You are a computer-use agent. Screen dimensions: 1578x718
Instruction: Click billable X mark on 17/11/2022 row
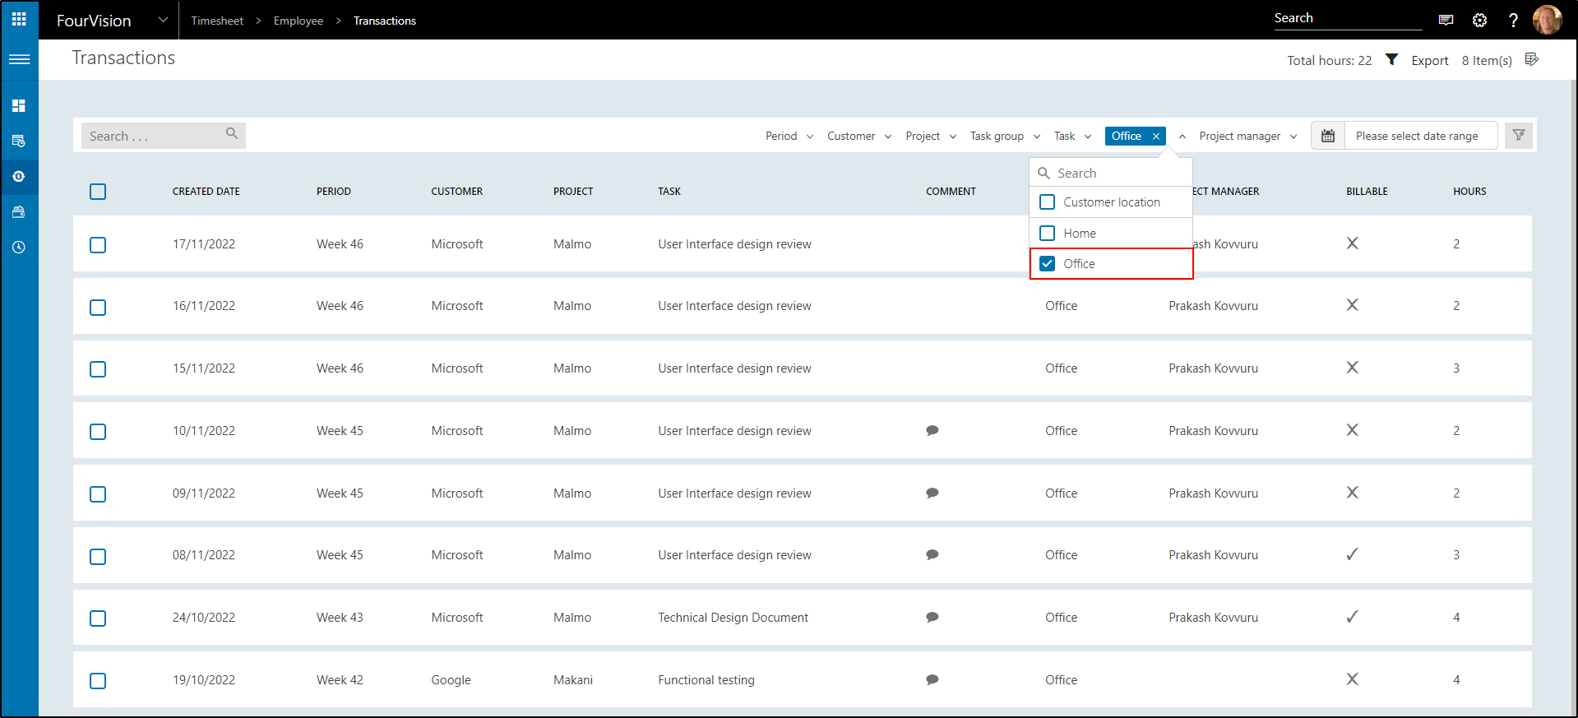click(1352, 243)
